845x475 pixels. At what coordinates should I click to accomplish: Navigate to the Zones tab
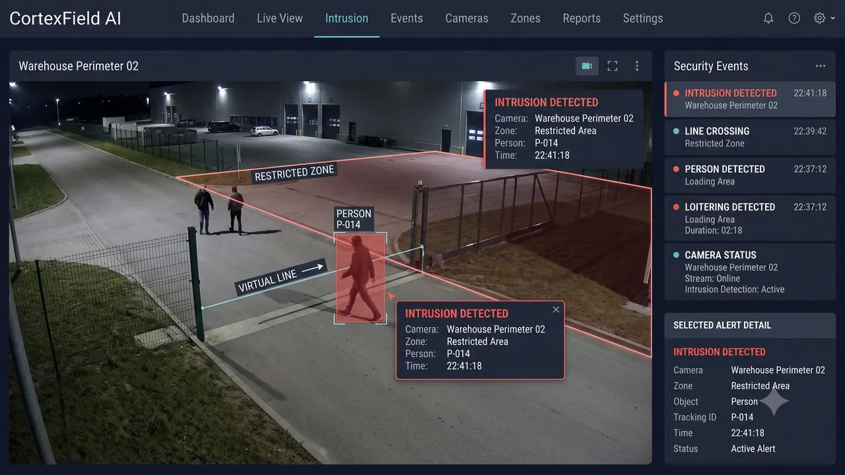525,18
